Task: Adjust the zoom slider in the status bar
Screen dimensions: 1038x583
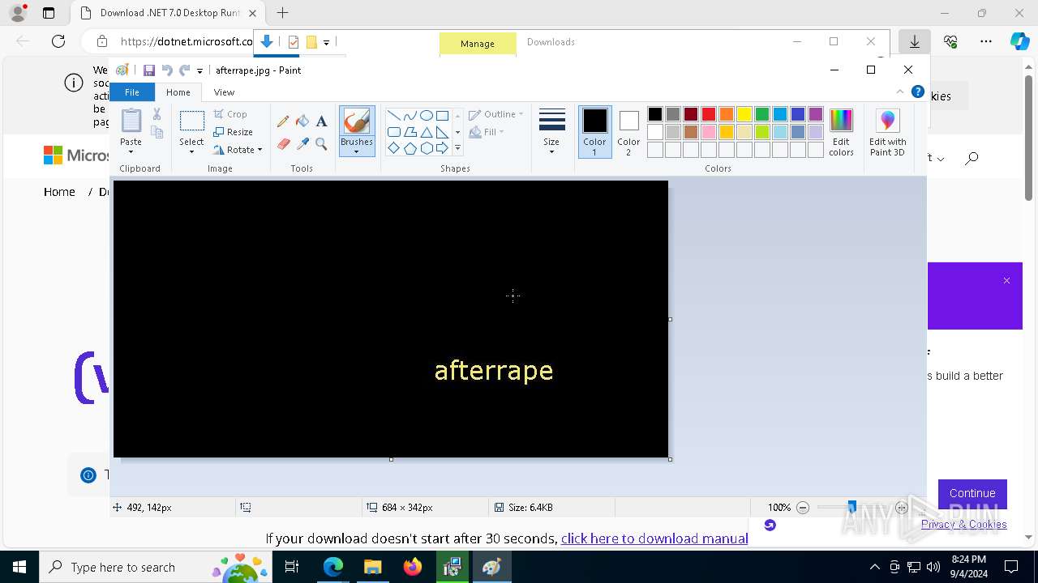Action: coord(851,508)
